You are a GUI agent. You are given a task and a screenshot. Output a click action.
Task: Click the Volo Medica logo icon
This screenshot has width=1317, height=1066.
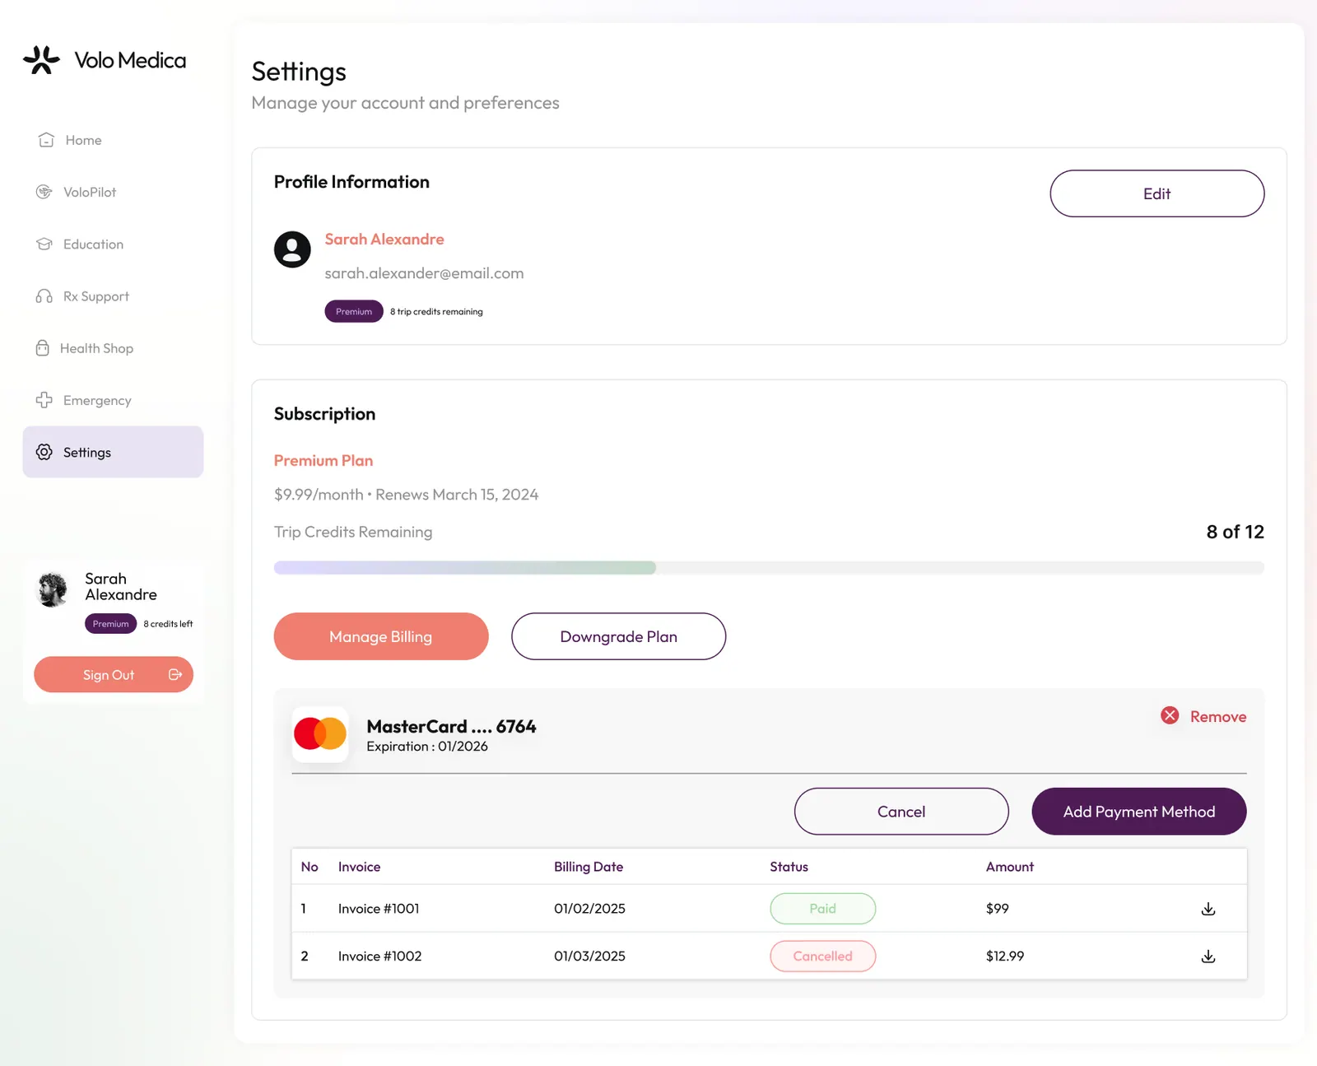coord(41,59)
